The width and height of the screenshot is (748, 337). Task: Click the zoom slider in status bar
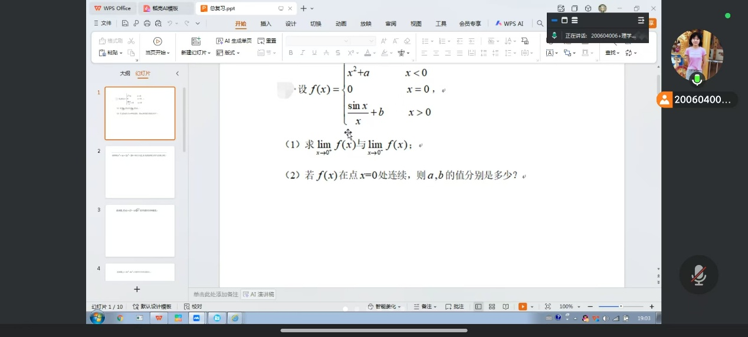click(620, 307)
